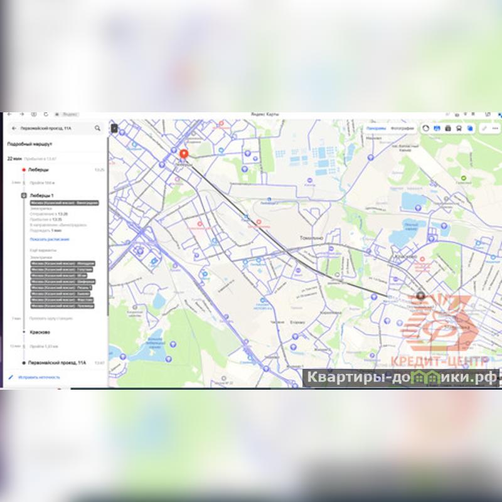Click the magnifier search icon in the route panel

97,128
